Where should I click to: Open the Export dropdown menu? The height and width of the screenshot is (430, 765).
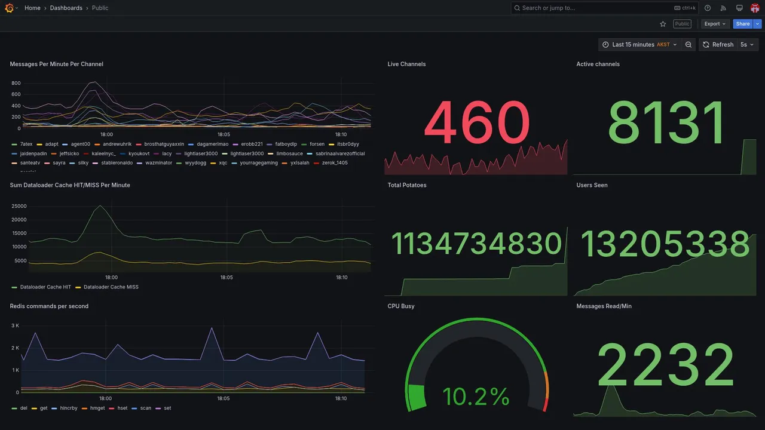(715, 24)
